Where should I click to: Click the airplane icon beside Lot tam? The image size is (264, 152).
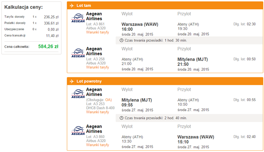click(x=72, y=6)
